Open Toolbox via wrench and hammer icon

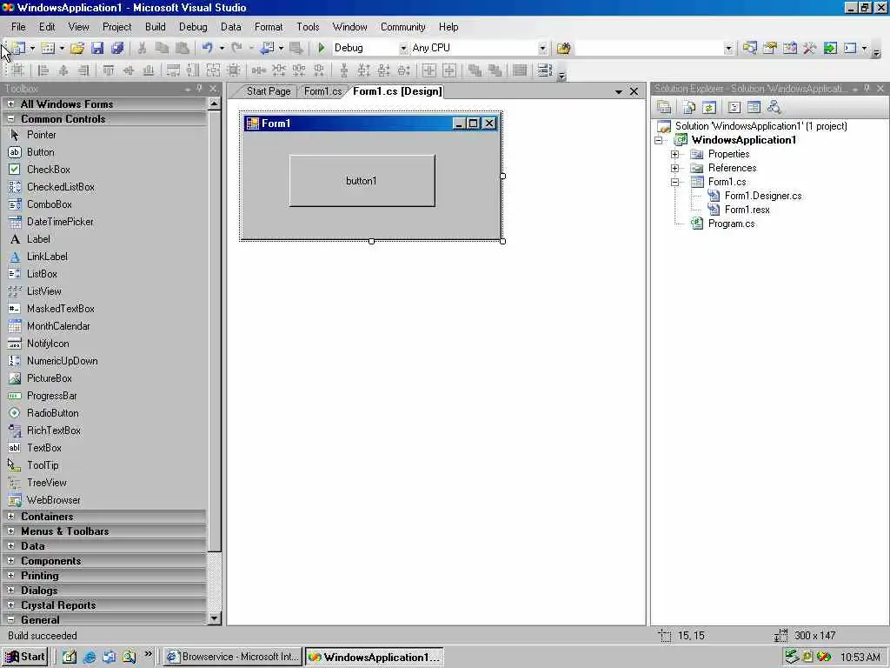click(x=809, y=49)
